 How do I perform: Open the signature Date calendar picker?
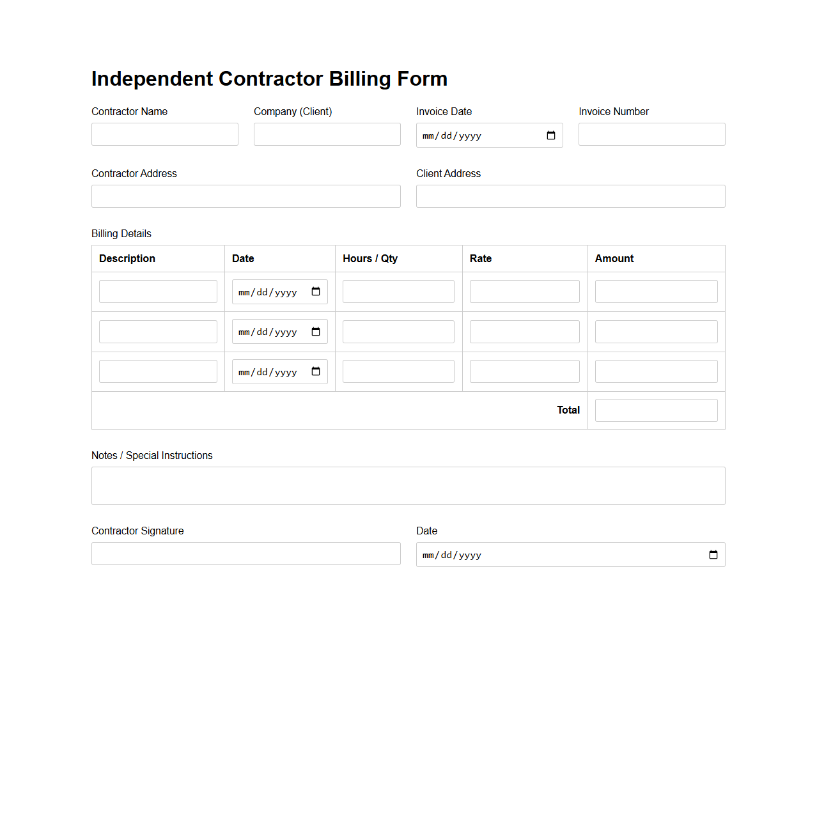pos(713,555)
